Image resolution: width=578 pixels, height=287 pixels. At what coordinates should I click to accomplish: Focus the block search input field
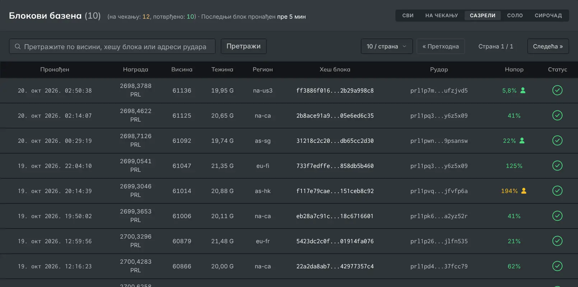point(112,46)
